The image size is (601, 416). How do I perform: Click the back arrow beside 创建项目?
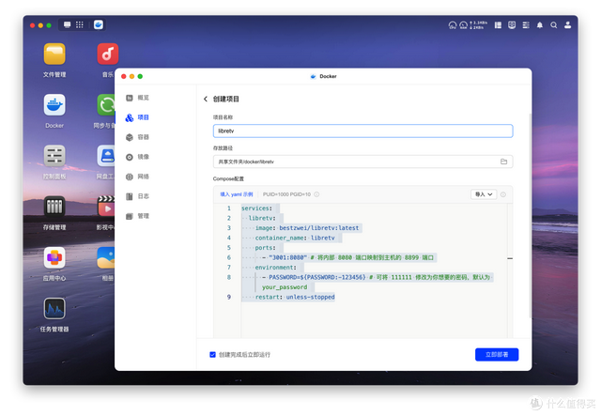pos(206,99)
